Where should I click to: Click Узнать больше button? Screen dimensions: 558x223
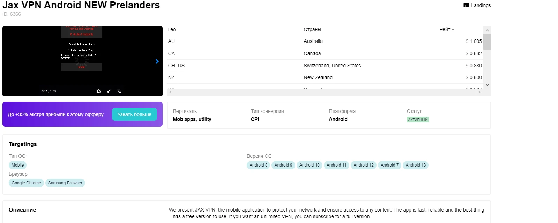[x=134, y=114]
